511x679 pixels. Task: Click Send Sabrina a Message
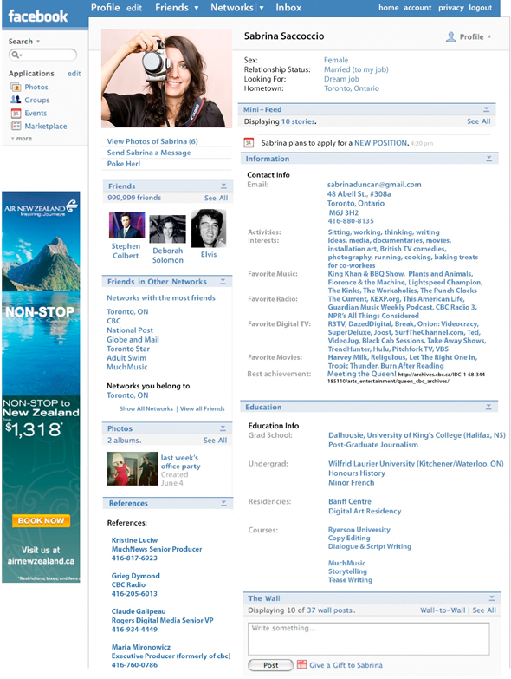pyautogui.click(x=149, y=153)
